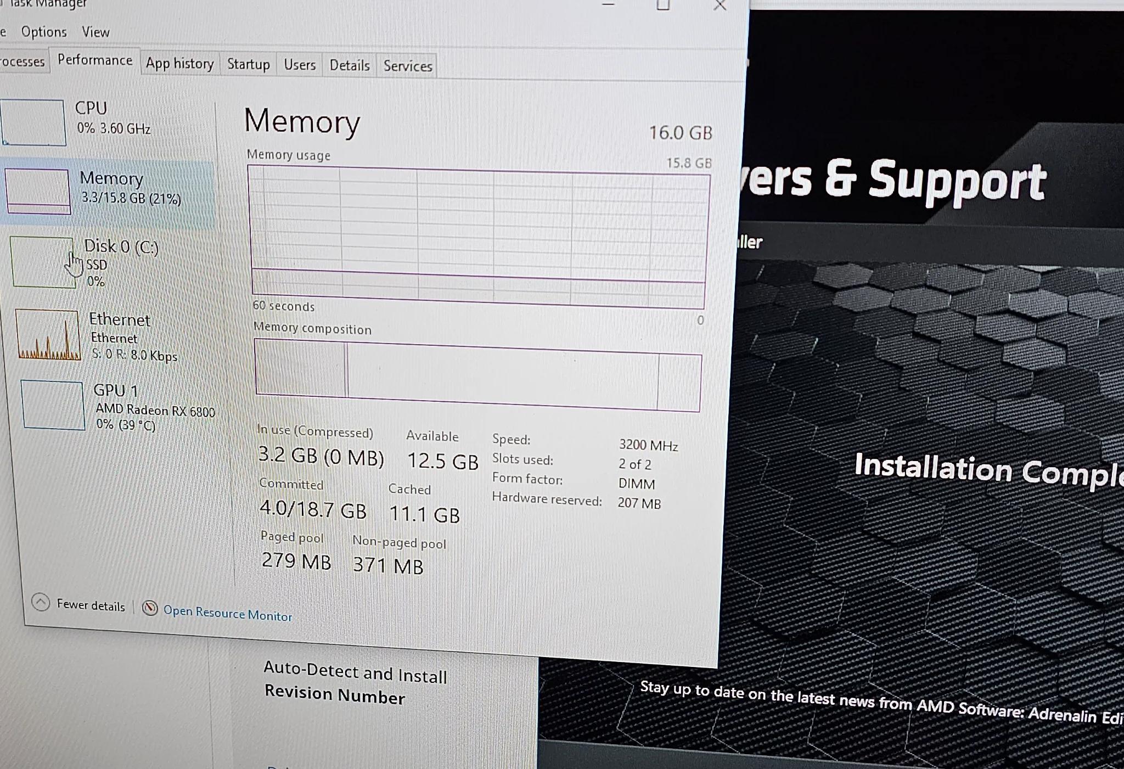1124x769 pixels.
Task: Select the Performance tab
Action: pyautogui.click(x=95, y=60)
